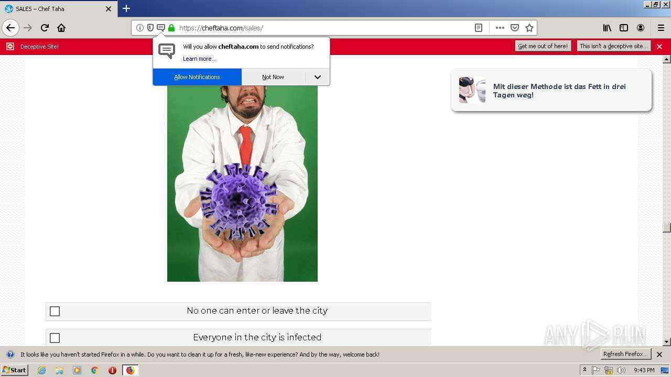
Task: Open the fat-loss ad thumbnail image
Action: (472, 90)
